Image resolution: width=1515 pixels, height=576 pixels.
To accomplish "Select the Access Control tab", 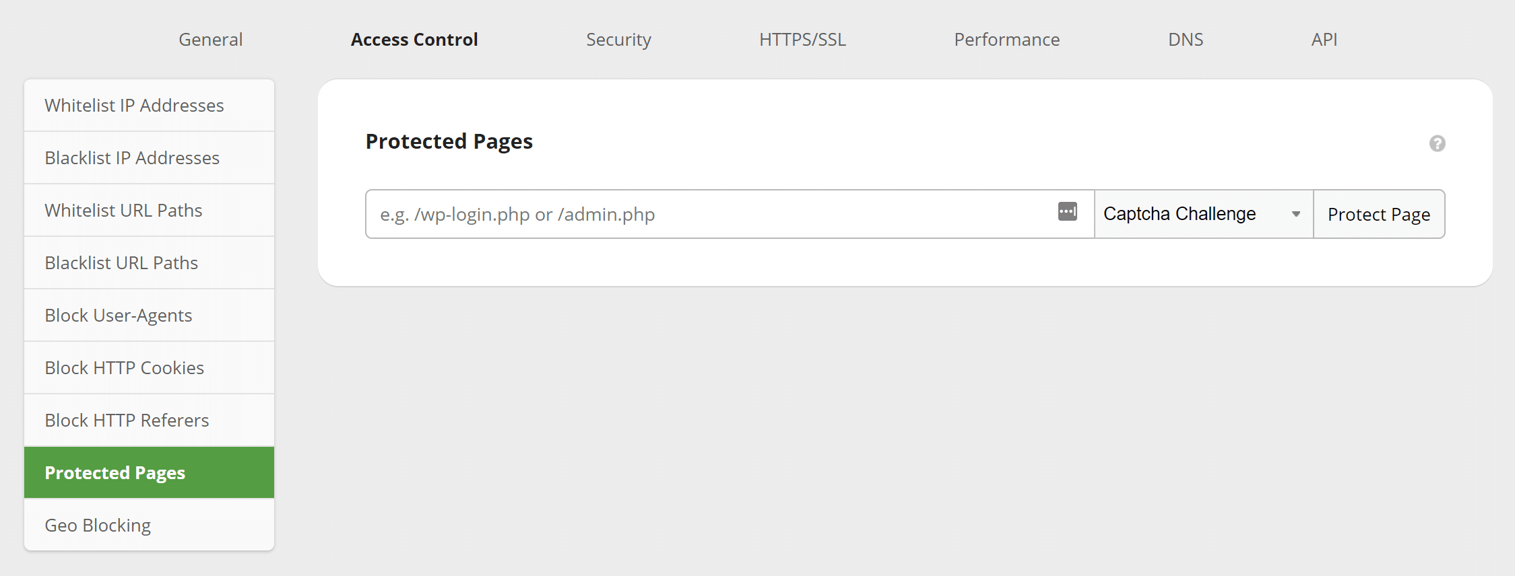I will (x=414, y=40).
